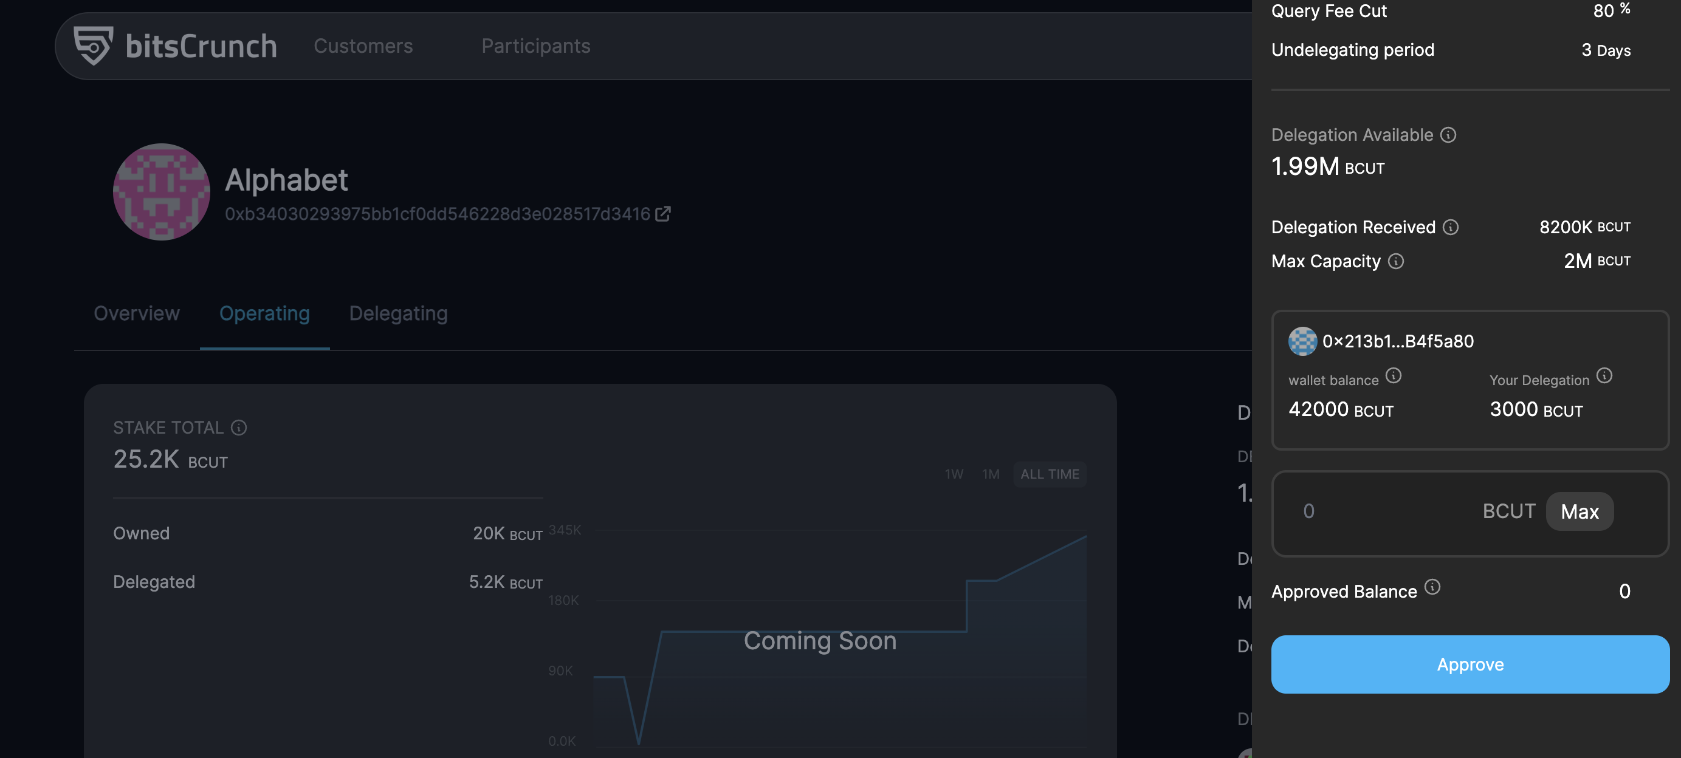Click the Alphabet operator name heading

click(286, 180)
